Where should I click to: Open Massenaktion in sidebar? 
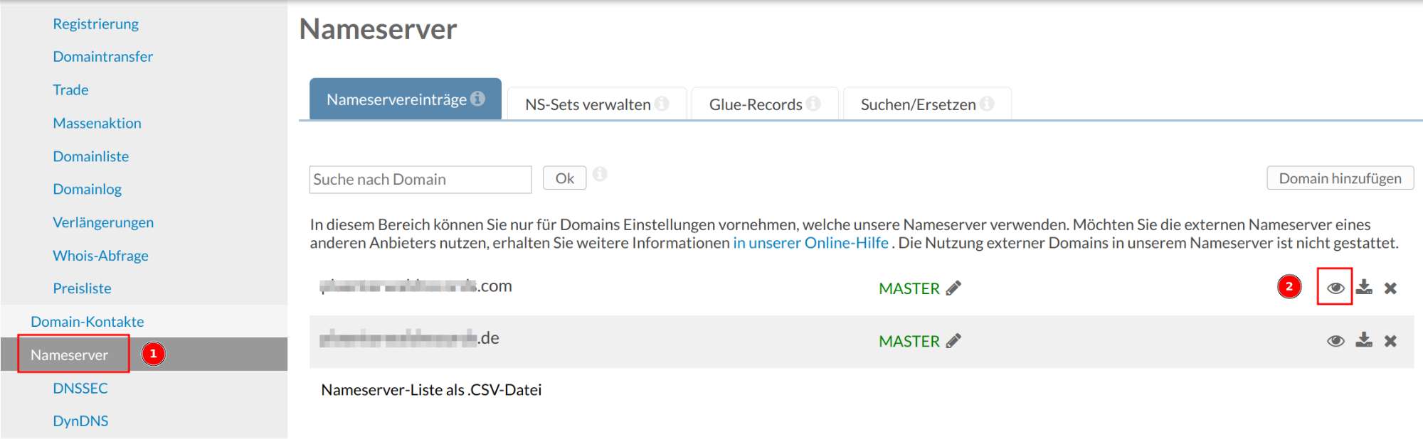point(97,124)
